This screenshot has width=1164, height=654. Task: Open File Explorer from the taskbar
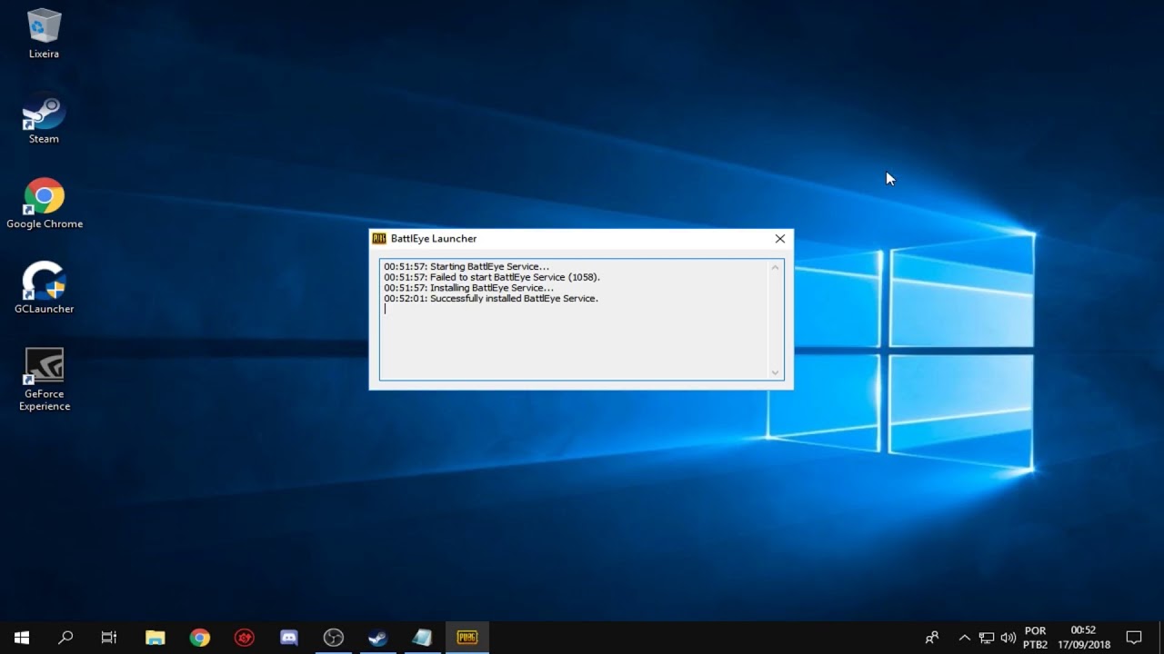[156, 638]
